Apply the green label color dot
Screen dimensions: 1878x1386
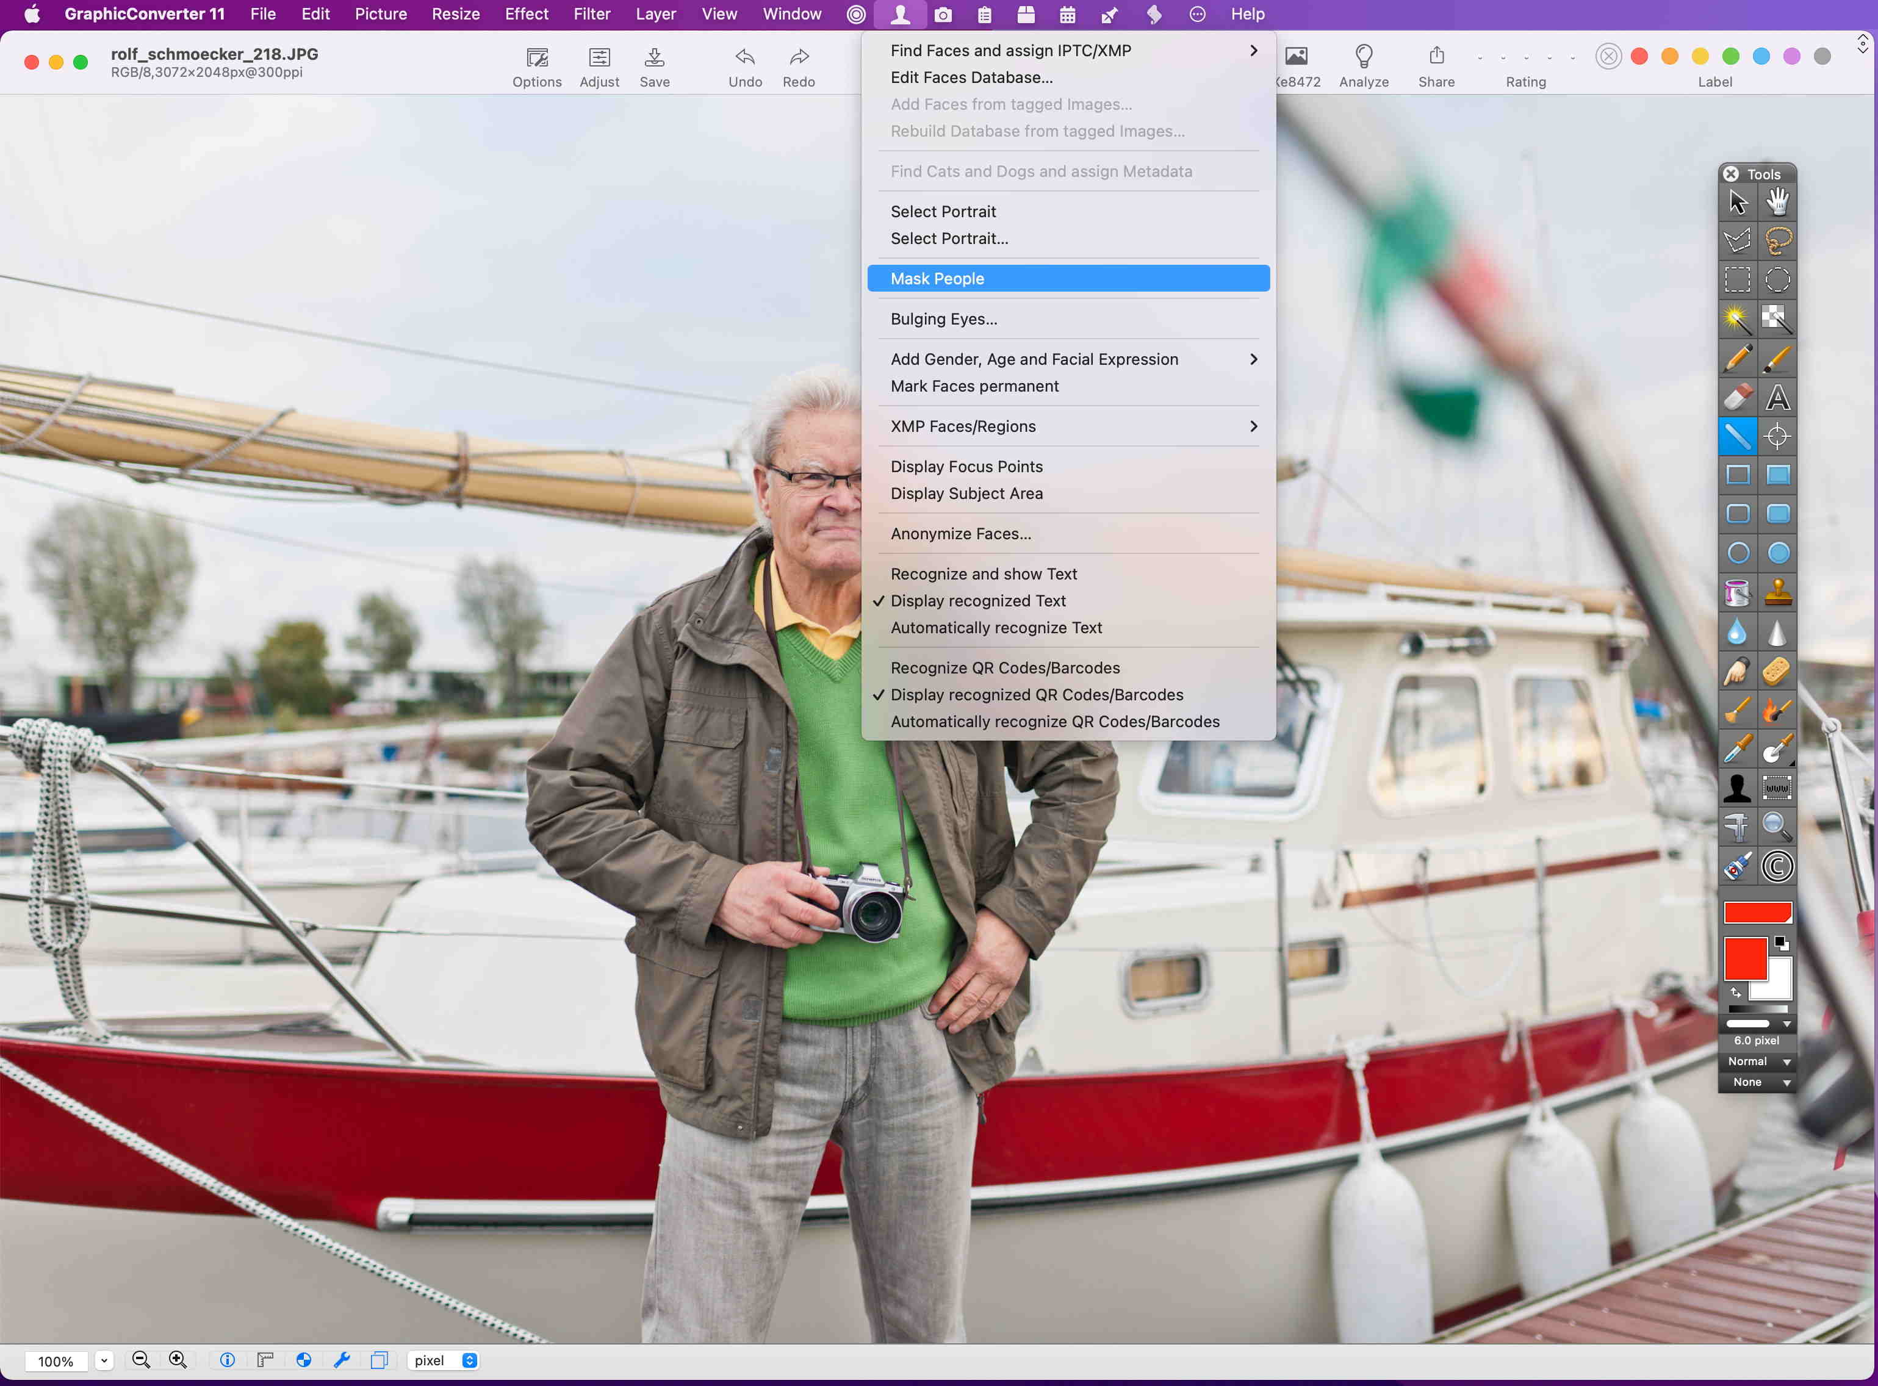tap(1730, 56)
